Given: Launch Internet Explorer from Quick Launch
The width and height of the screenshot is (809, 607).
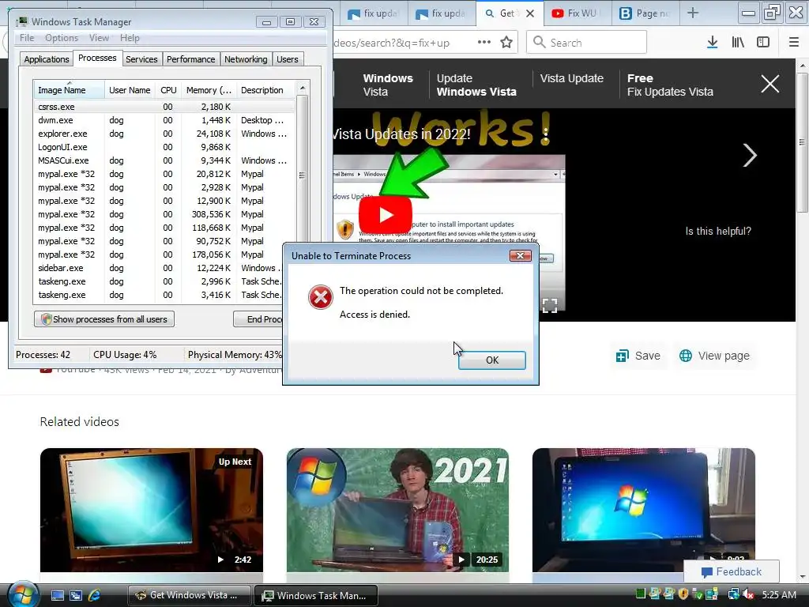Looking at the screenshot, I should pos(95,595).
